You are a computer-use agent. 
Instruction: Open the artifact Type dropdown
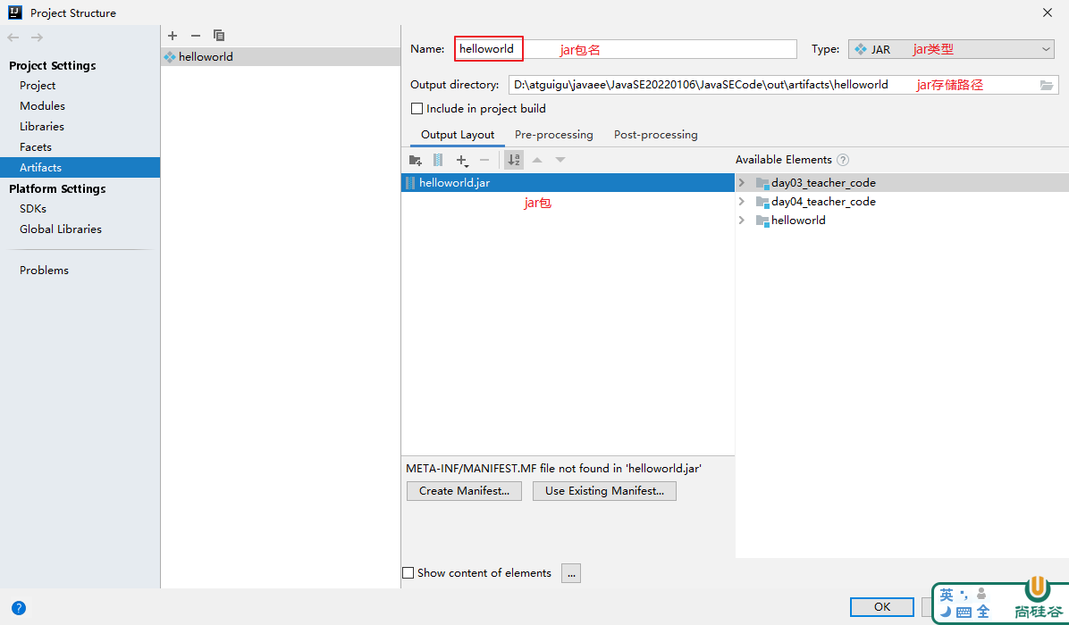click(x=952, y=50)
